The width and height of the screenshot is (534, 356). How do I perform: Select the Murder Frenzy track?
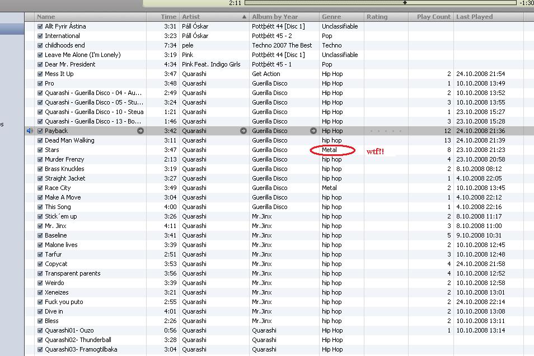pyautogui.click(x=64, y=159)
